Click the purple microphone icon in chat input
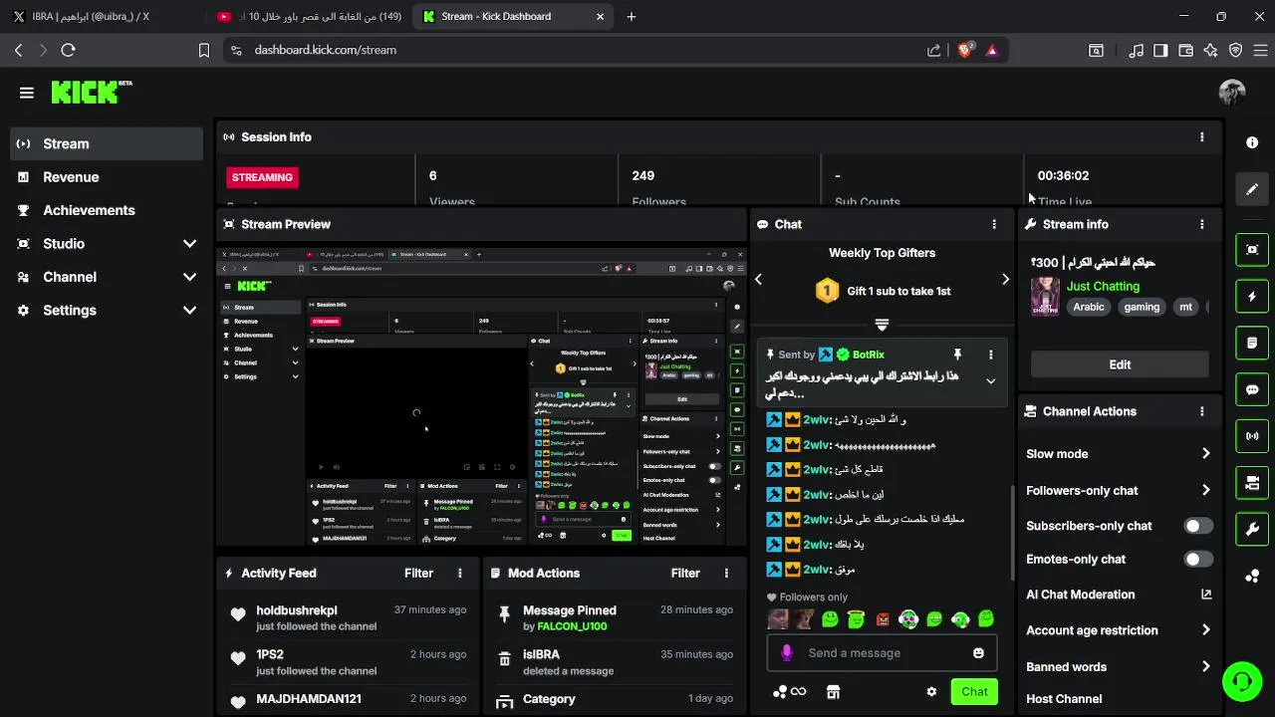 (x=787, y=652)
